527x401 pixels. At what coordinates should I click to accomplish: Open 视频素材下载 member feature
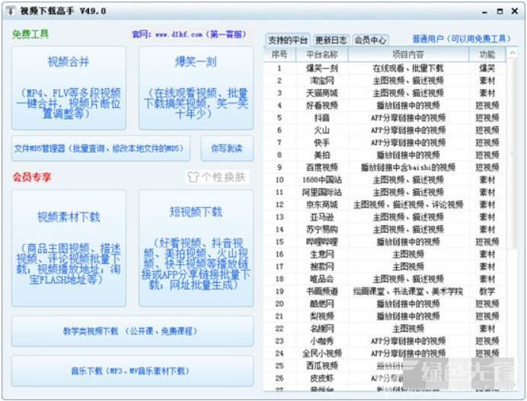(x=69, y=248)
